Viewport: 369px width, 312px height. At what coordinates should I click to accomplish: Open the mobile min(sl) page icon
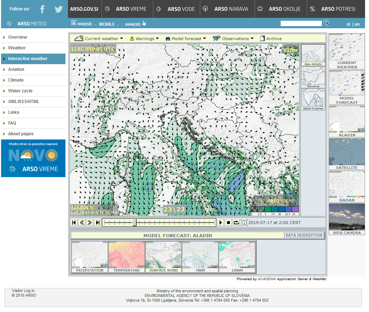[73, 23]
